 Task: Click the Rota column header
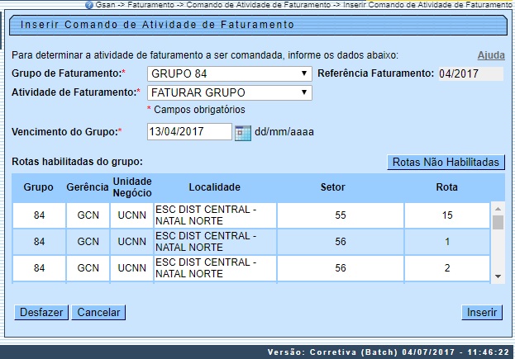tap(446, 187)
